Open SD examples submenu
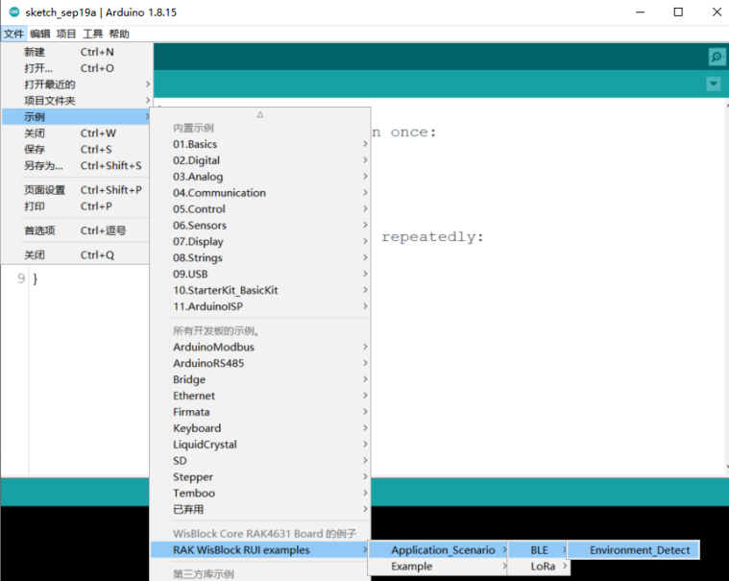This screenshot has width=729, height=581. point(260,461)
